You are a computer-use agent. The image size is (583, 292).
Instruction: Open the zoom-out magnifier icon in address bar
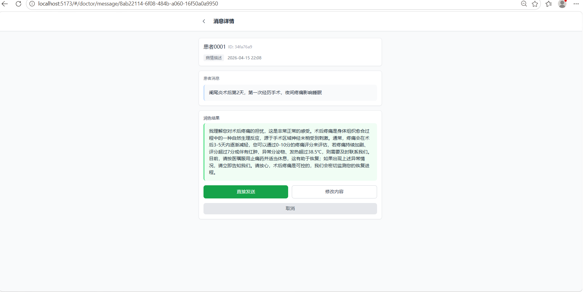[x=524, y=4]
